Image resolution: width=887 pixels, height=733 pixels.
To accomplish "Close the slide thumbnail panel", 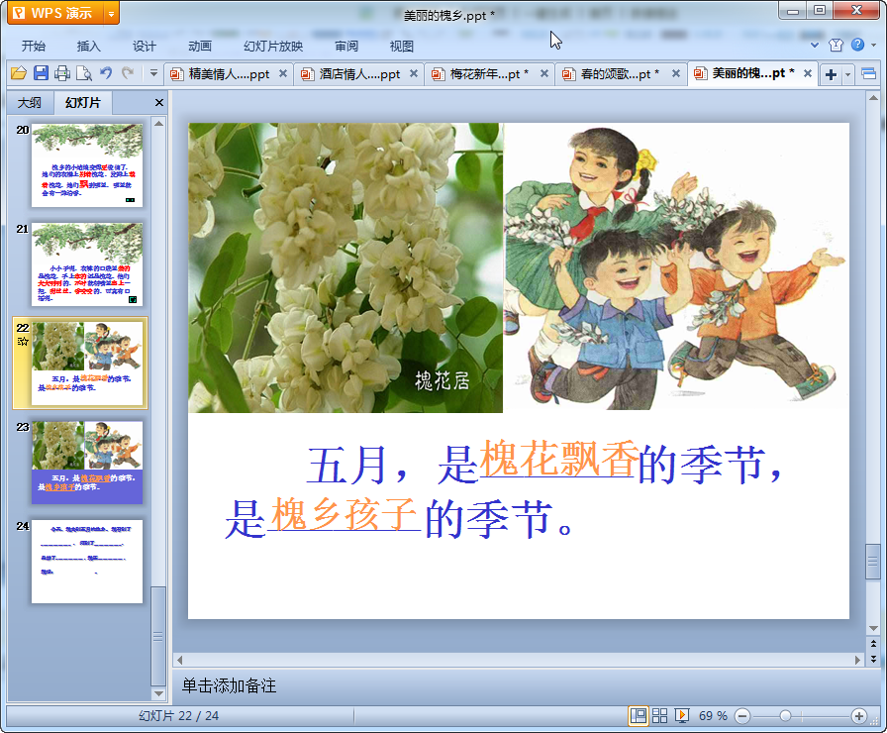I will click(x=159, y=102).
